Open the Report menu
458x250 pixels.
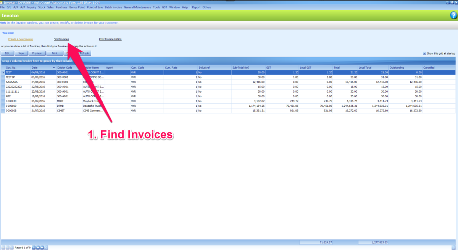(196, 7)
